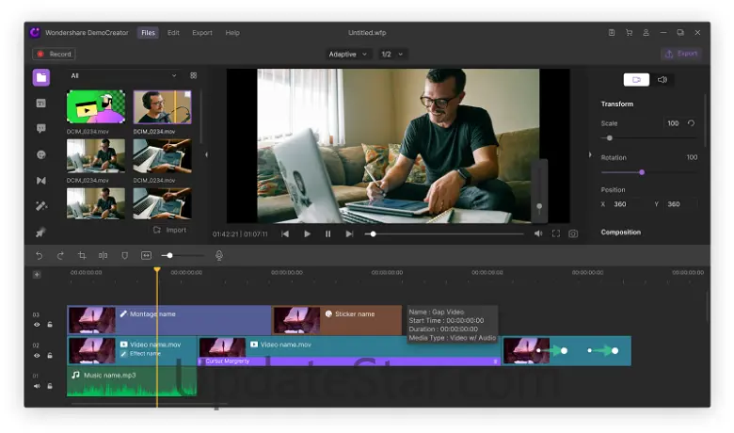
Task: Start voiceover with microphone icon
Action: click(x=219, y=255)
